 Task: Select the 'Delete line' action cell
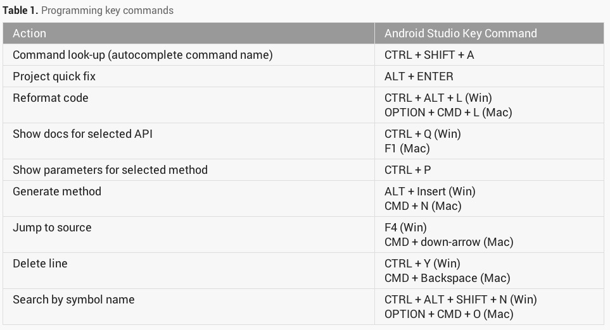click(40, 264)
